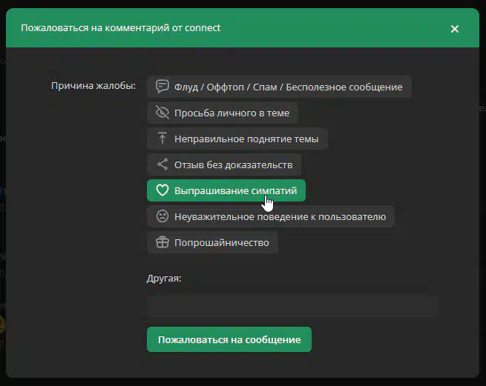Click the upward arrow bump icon

tap(162, 139)
